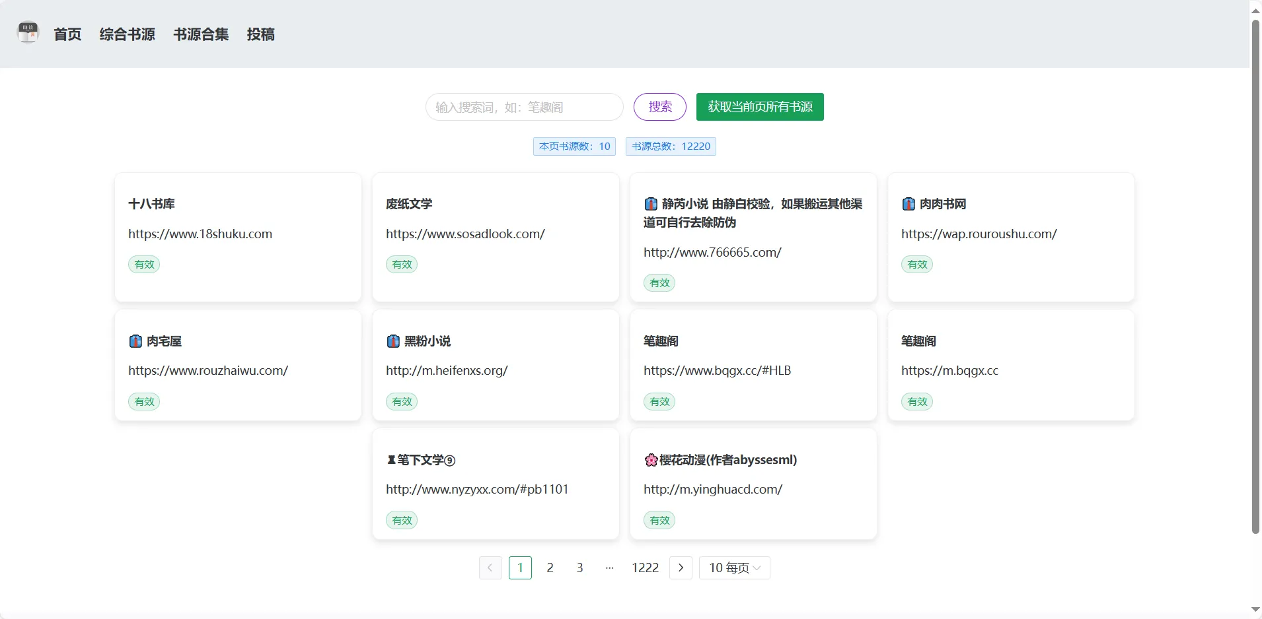Image resolution: width=1262 pixels, height=619 pixels.
Task: Click the 有效 tag on 笔下文学 card
Action: [402, 521]
